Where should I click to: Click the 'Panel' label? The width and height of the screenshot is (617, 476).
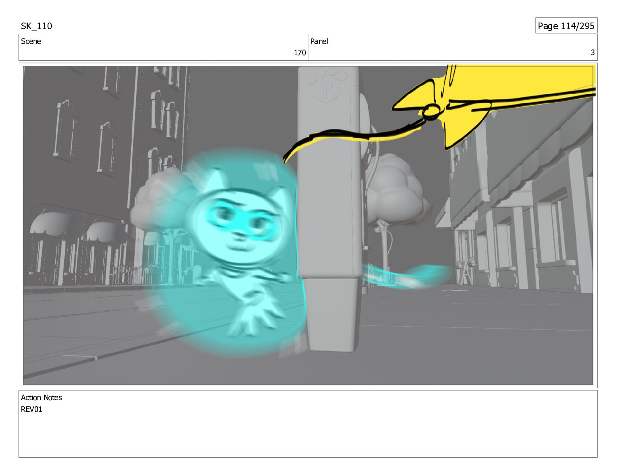click(x=319, y=41)
